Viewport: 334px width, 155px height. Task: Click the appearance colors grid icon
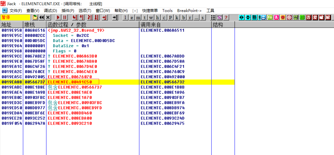pos(220,17)
